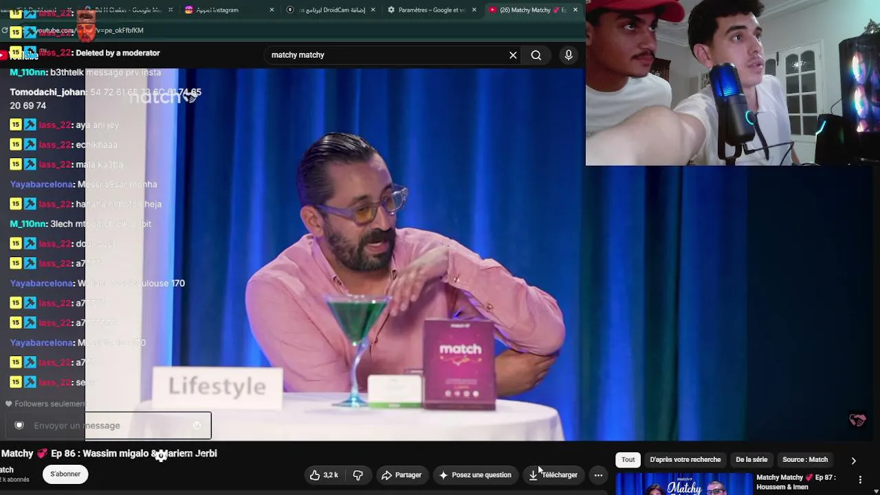Select the 'D'après votre recherche' chip
This screenshot has height=495, width=880.
pyautogui.click(x=685, y=460)
